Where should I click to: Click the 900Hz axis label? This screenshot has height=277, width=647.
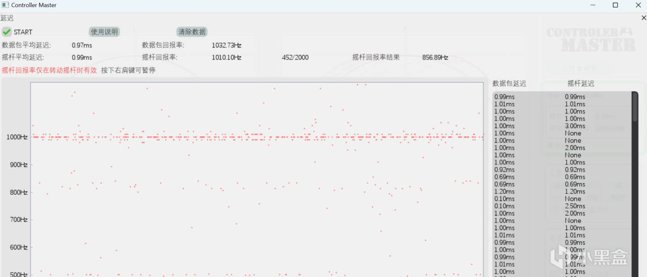pos(18,164)
